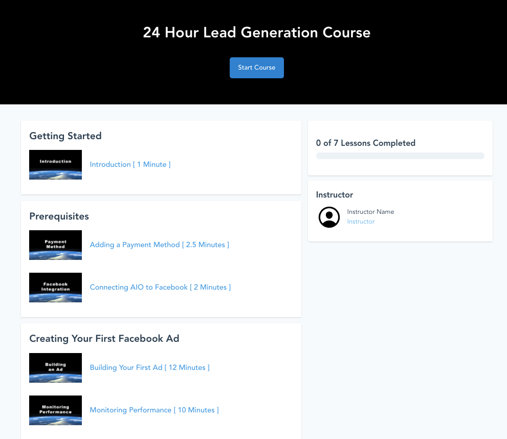Screen dimensions: 507x439
Task: Click the lessons completed progress bar
Action: pyautogui.click(x=400, y=156)
